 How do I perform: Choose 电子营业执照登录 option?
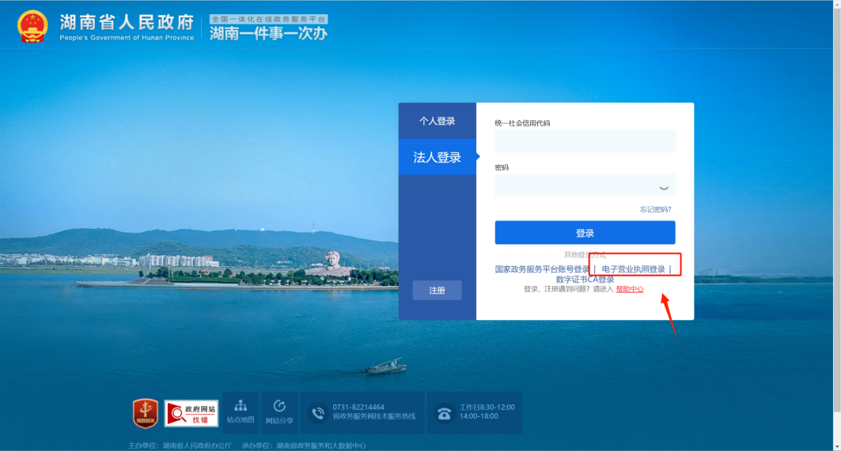tap(633, 269)
